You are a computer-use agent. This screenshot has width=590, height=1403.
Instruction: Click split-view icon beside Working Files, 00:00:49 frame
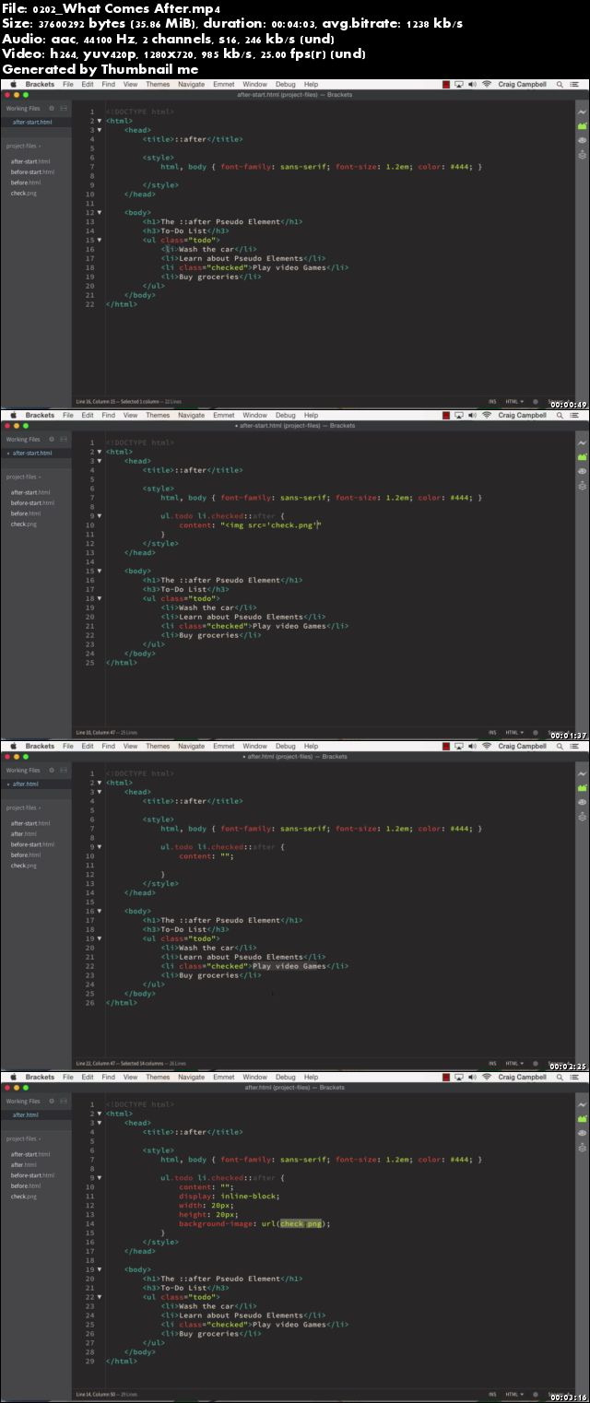[x=64, y=108]
